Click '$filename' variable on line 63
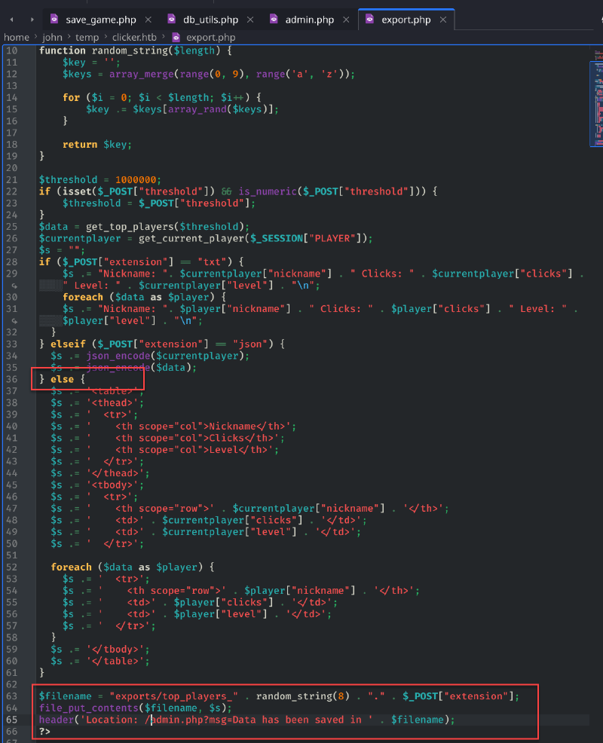 click(x=66, y=696)
